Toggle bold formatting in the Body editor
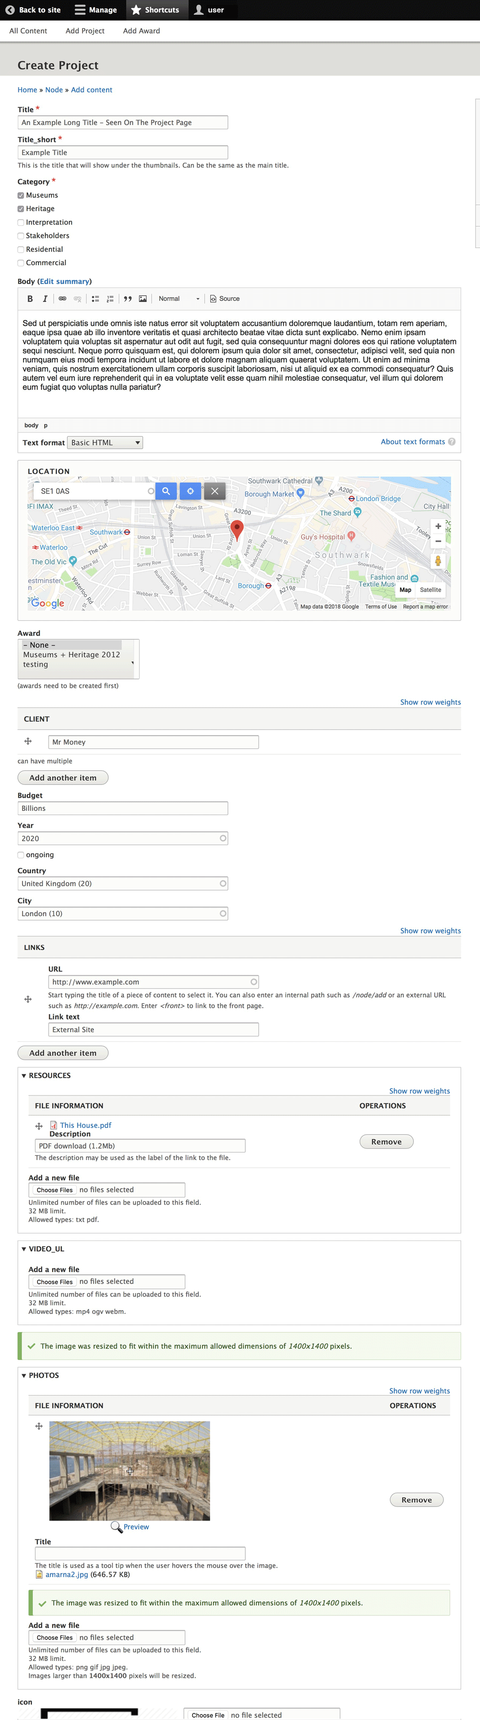 pyautogui.click(x=30, y=299)
